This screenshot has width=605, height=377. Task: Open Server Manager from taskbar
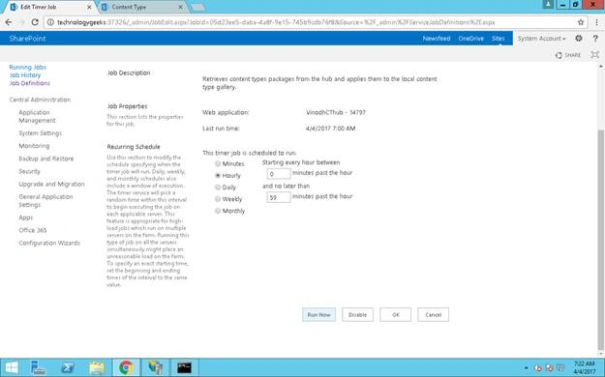point(38,367)
